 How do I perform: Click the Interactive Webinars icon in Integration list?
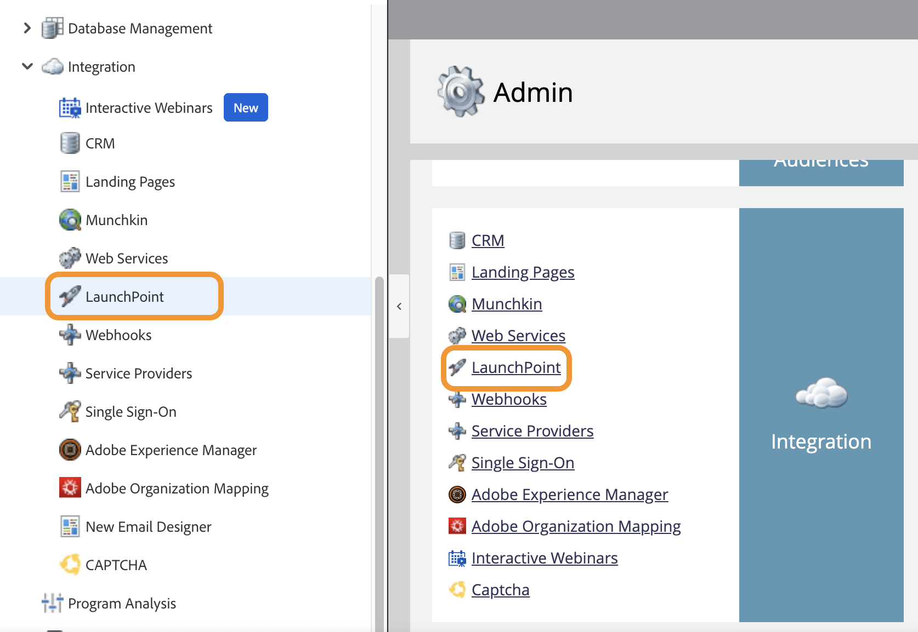(457, 558)
